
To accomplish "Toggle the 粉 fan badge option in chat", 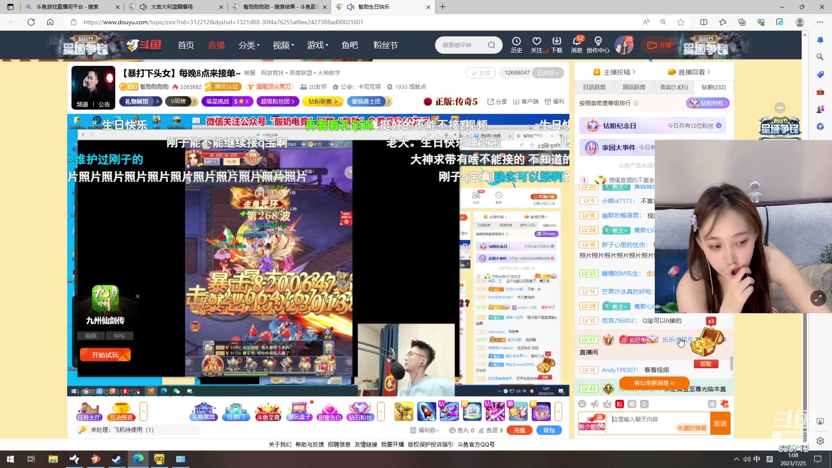I will [x=619, y=404].
